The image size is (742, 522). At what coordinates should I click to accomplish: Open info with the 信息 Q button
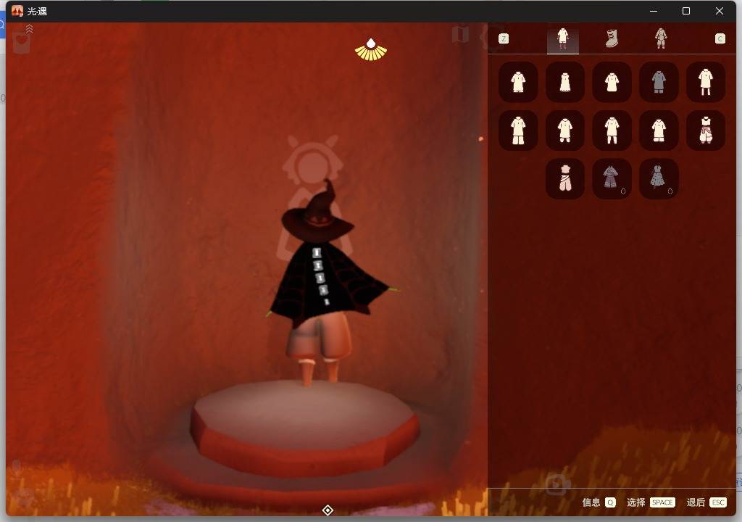click(x=599, y=502)
